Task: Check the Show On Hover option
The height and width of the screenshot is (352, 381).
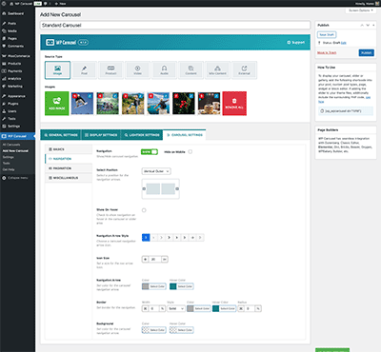Action: click(x=144, y=210)
